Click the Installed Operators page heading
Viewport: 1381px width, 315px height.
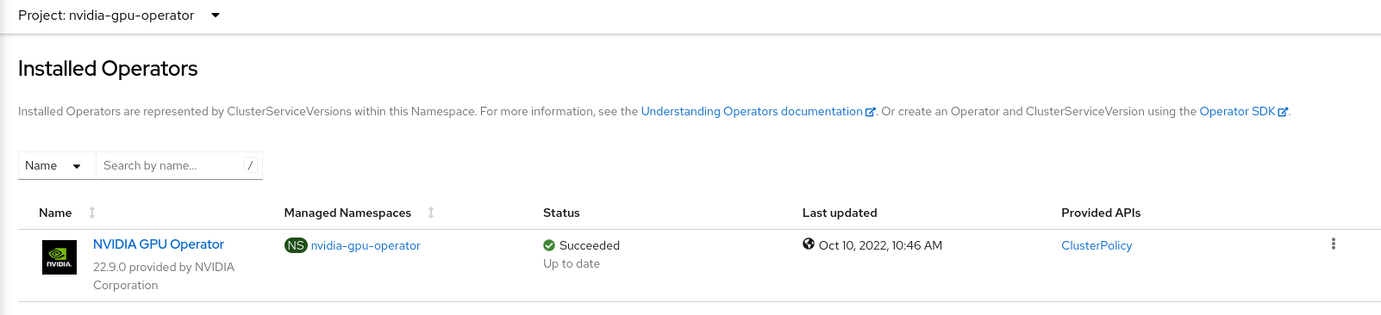(x=108, y=69)
